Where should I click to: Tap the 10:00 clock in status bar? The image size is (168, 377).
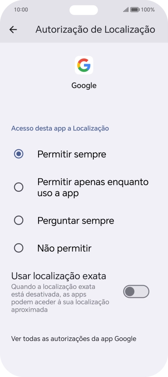click(21, 10)
